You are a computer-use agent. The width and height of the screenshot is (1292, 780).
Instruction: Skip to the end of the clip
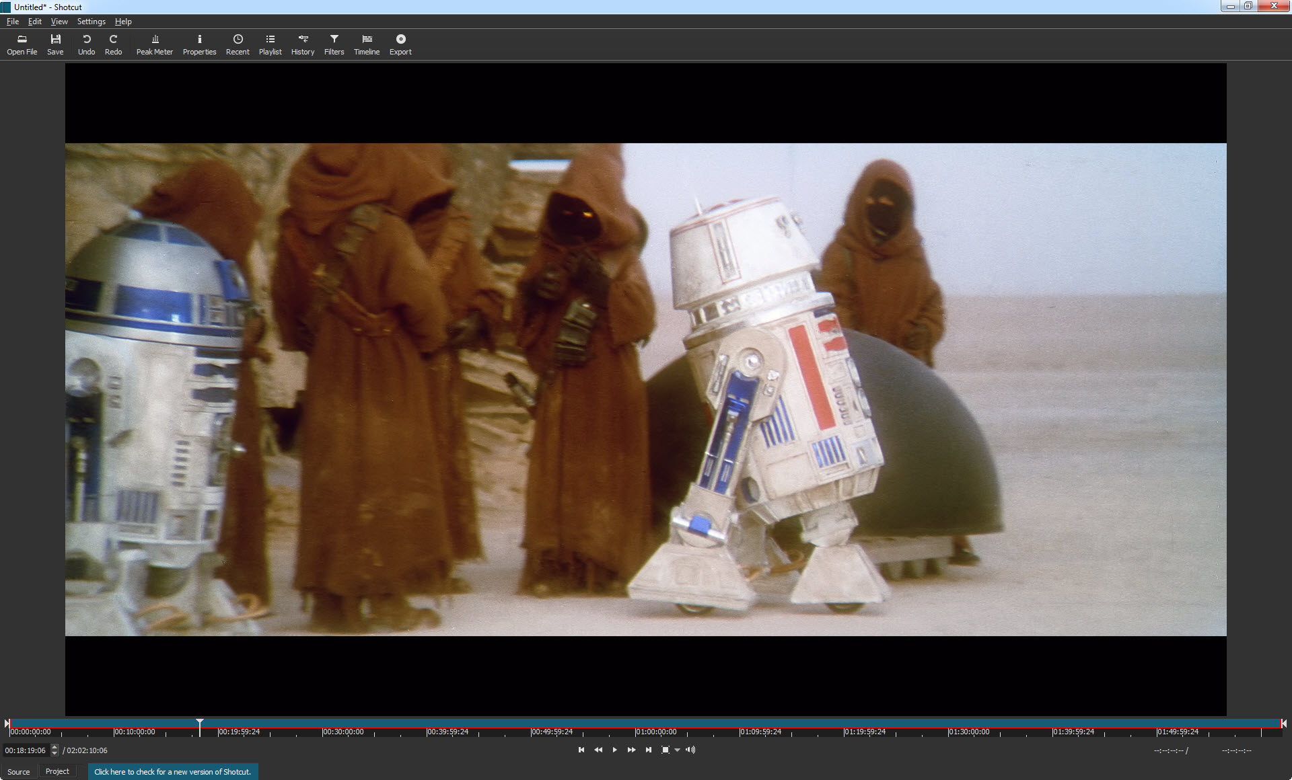(648, 750)
